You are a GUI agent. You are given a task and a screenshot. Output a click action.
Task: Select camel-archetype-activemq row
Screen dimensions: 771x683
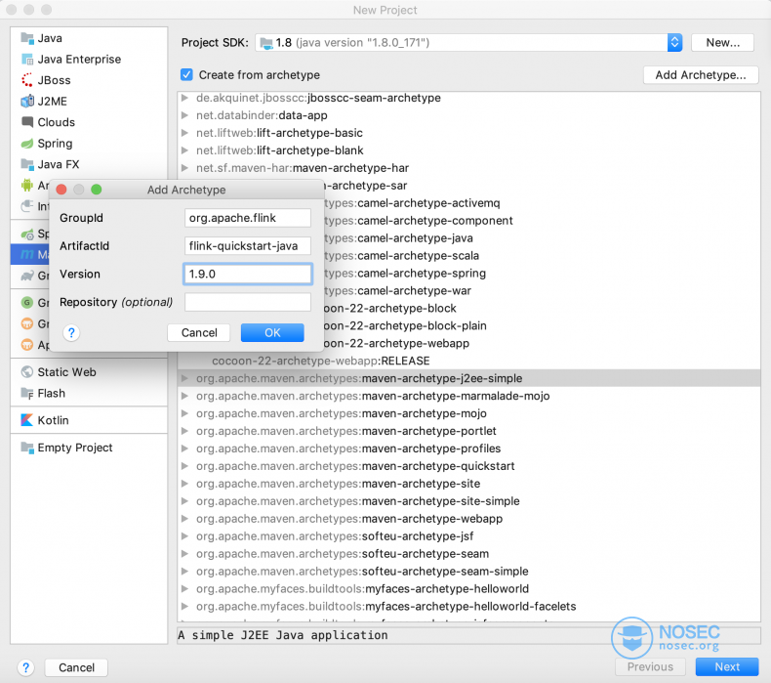click(x=543, y=203)
